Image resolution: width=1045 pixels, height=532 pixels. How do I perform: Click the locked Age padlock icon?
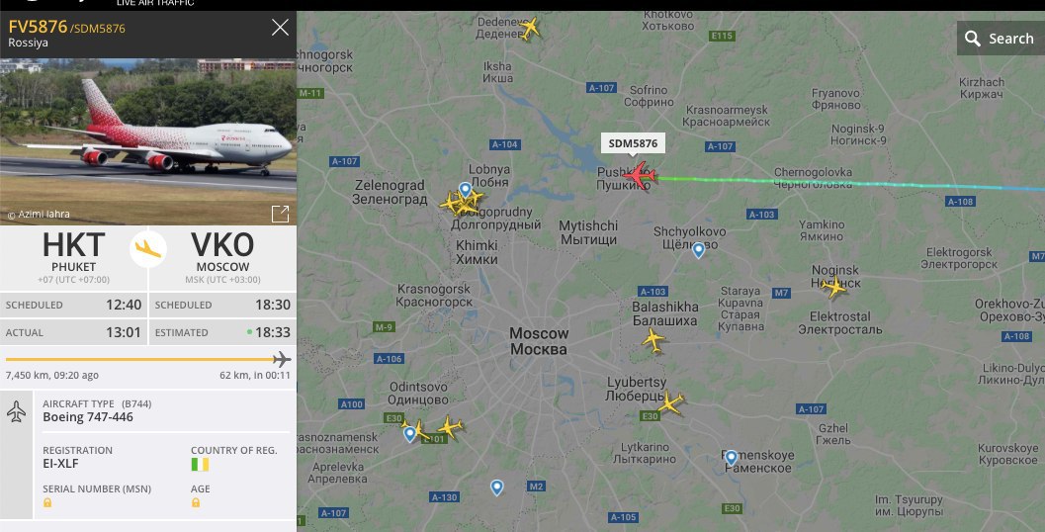[x=196, y=502]
